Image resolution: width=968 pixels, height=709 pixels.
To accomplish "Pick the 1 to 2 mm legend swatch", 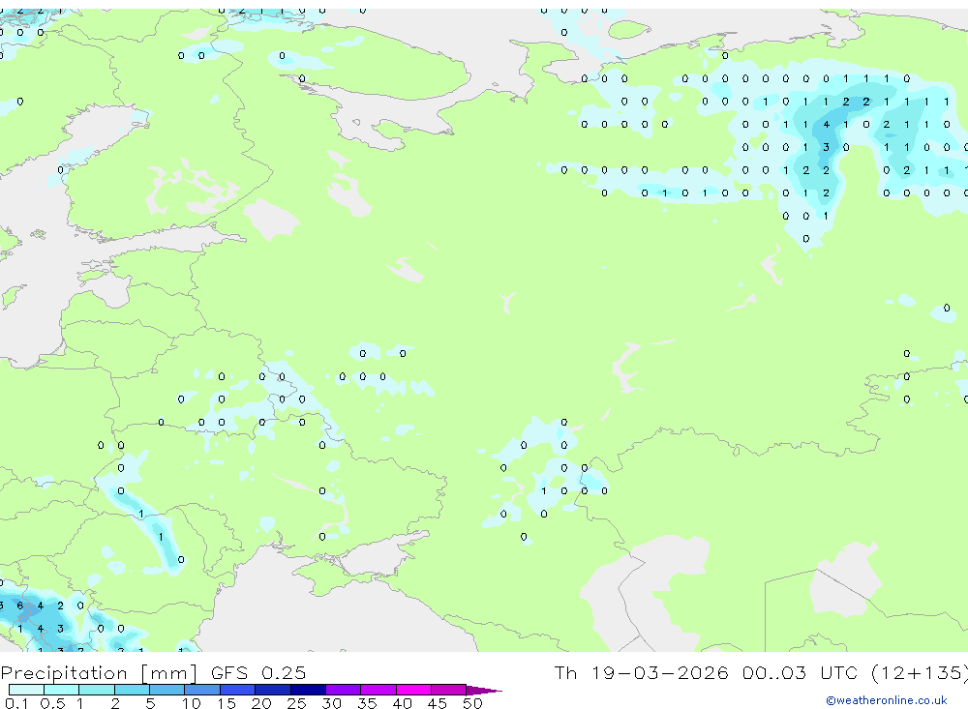I will coord(97,690).
